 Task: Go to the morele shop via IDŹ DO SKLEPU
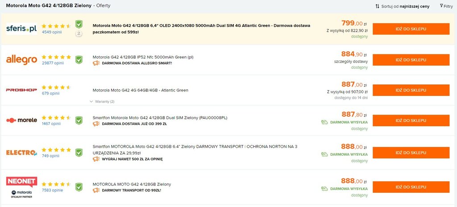[x=411, y=120]
